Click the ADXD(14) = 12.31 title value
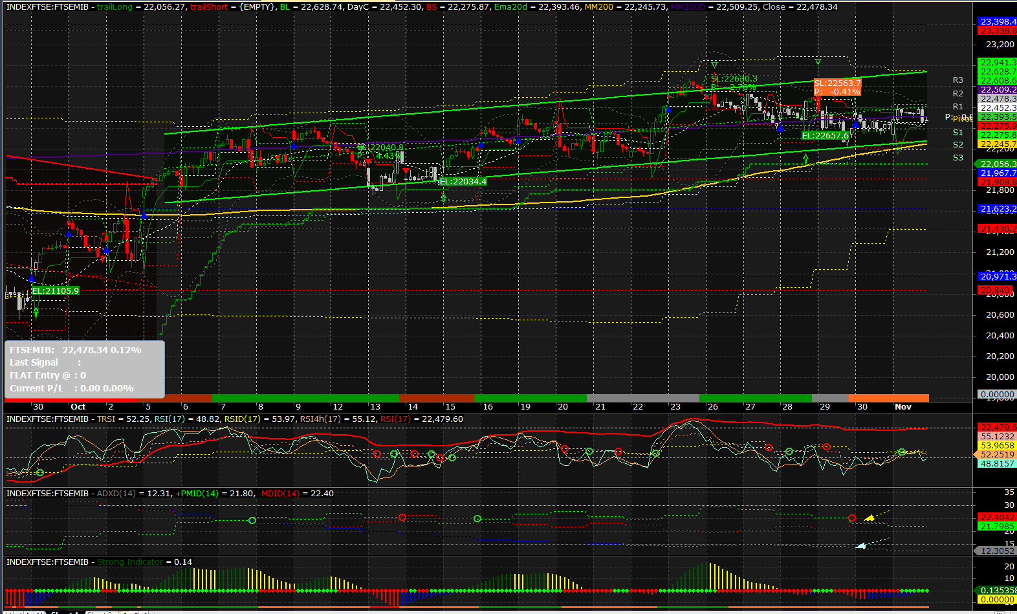 (x=134, y=493)
